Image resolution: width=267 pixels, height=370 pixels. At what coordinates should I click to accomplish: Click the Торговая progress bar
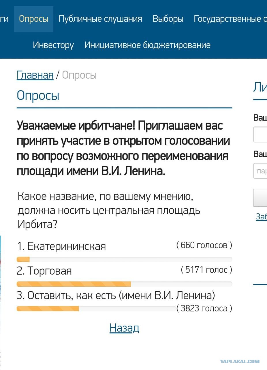[x=124, y=284]
